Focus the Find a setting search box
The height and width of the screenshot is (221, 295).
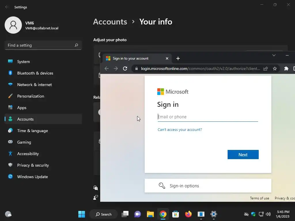click(43, 45)
